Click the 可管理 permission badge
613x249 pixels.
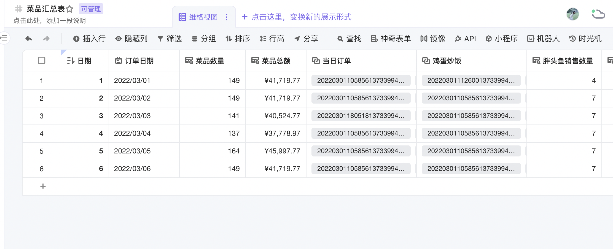click(91, 9)
